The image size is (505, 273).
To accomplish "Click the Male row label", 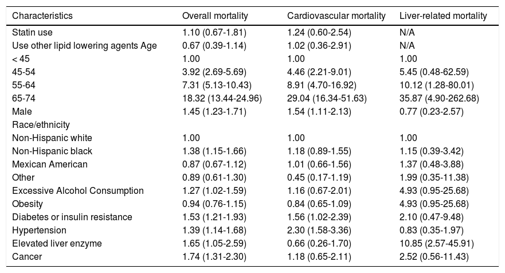I will click(22, 111).
